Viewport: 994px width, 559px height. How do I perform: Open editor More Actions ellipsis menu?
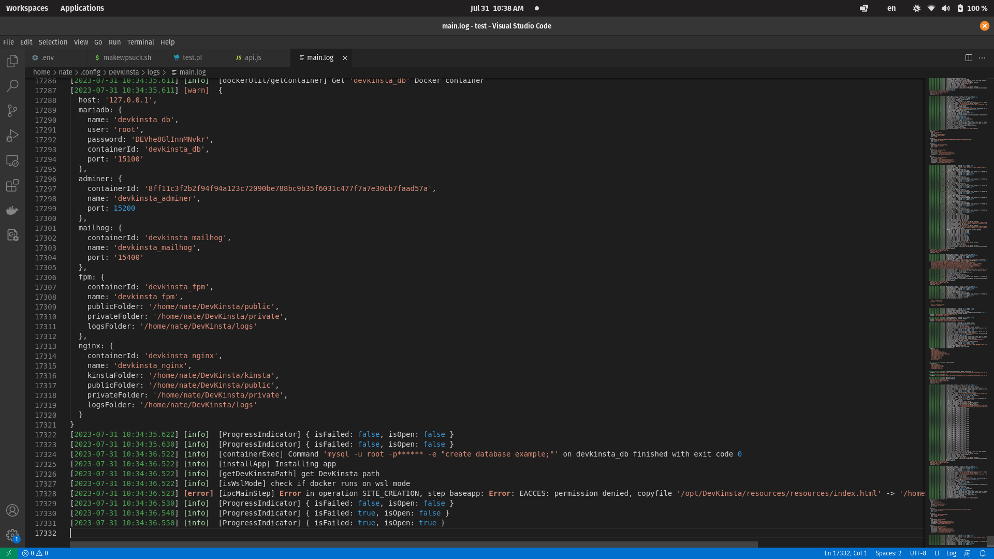(x=982, y=58)
